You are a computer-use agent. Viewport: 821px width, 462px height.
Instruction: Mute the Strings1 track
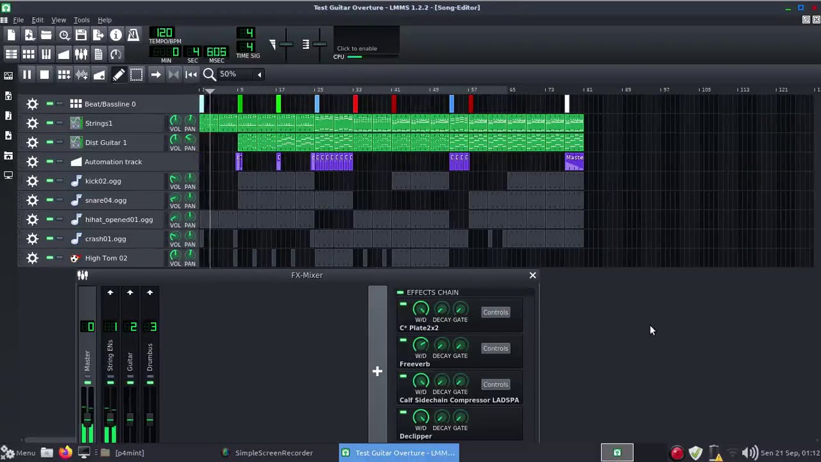click(x=50, y=123)
